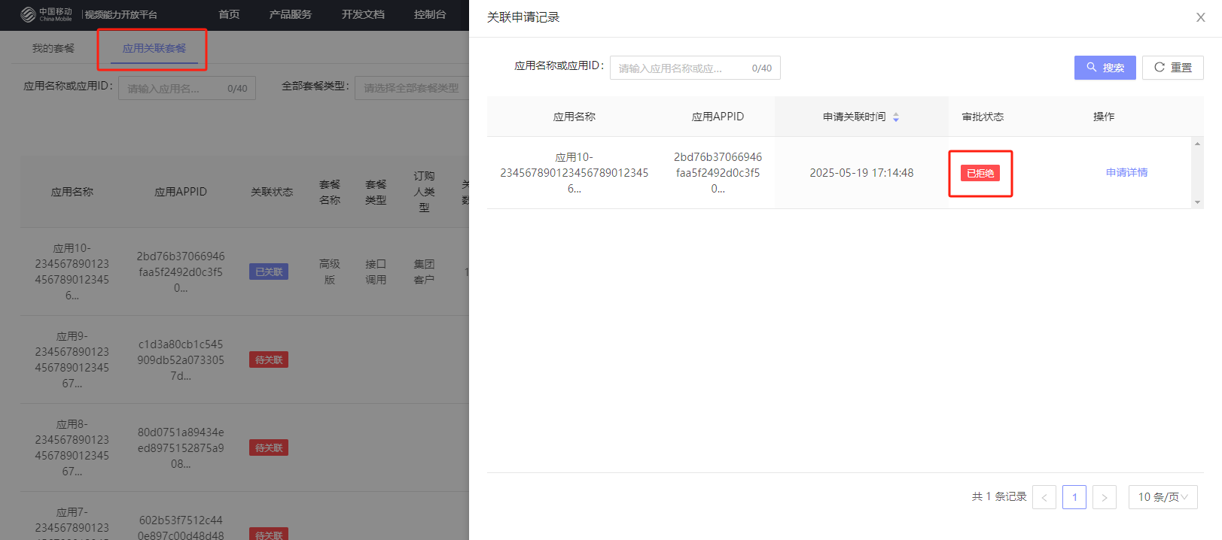Viewport: 1222px width, 540px height.
Task: Click the 高级版 package name cell
Action: (330, 272)
